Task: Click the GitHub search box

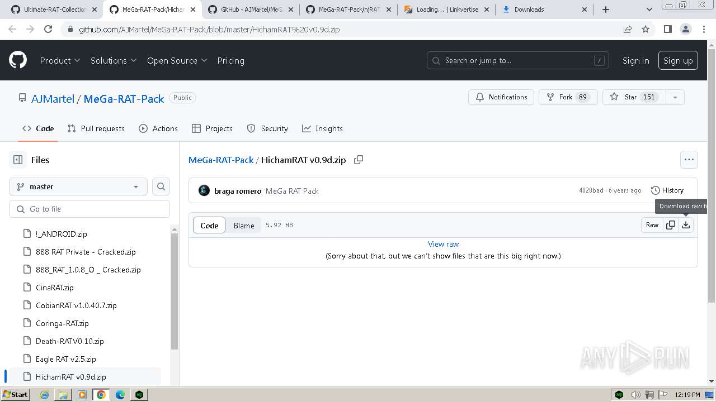Action: point(518,60)
